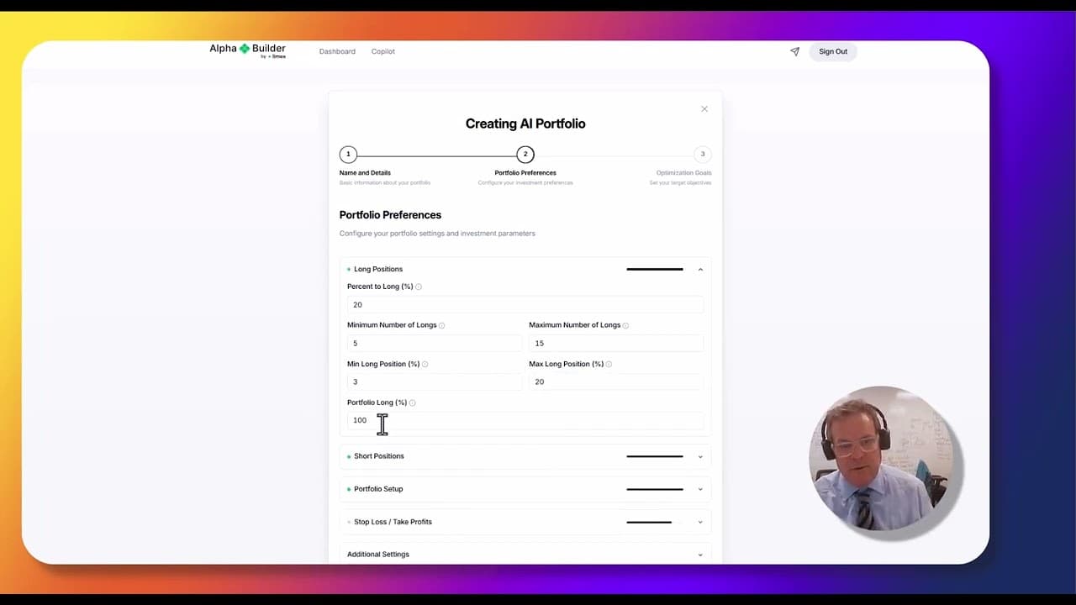Switch to the Copilot page
This screenshot has width=1076, height=605.
click(x=383, y=51)
